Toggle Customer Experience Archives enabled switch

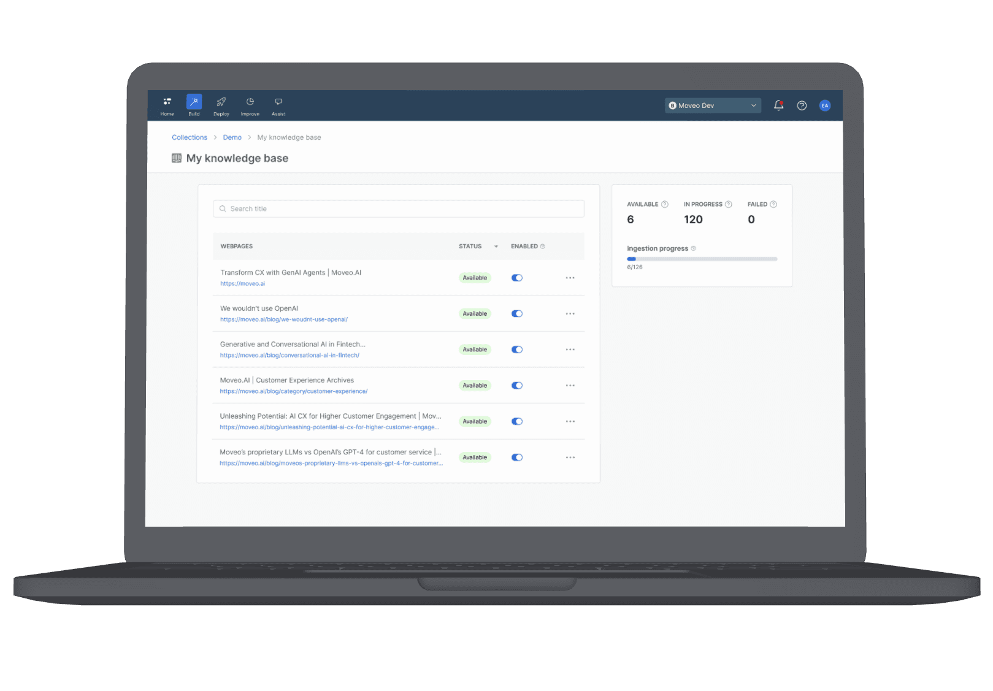[517, 386]
